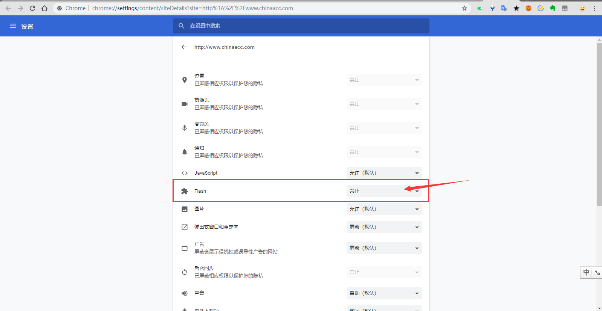Click the page vertical scrollbar thumb
This screenshot has width=602, height=311.
pos(599,124)
